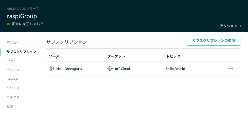Screen dimensions: 248x120
Task: Click サブスクリプションの追加 button
Action: pyautogui.click(x=214, y=41)
